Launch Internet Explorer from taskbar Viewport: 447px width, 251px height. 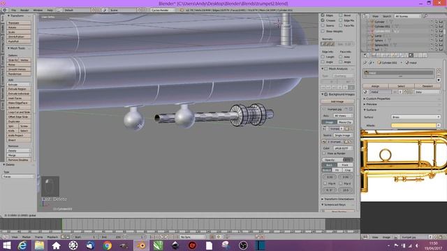[22, 245]
